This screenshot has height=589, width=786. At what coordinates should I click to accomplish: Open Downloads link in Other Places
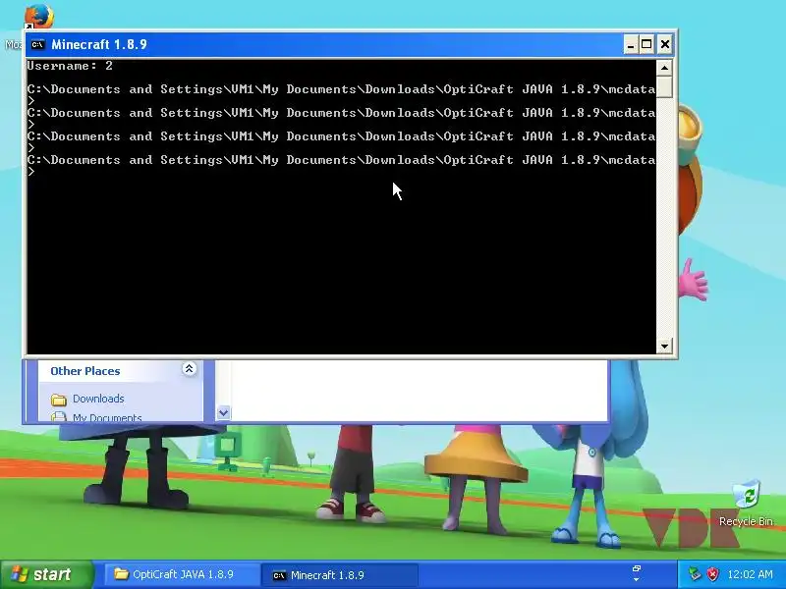[x=98, y=399]
